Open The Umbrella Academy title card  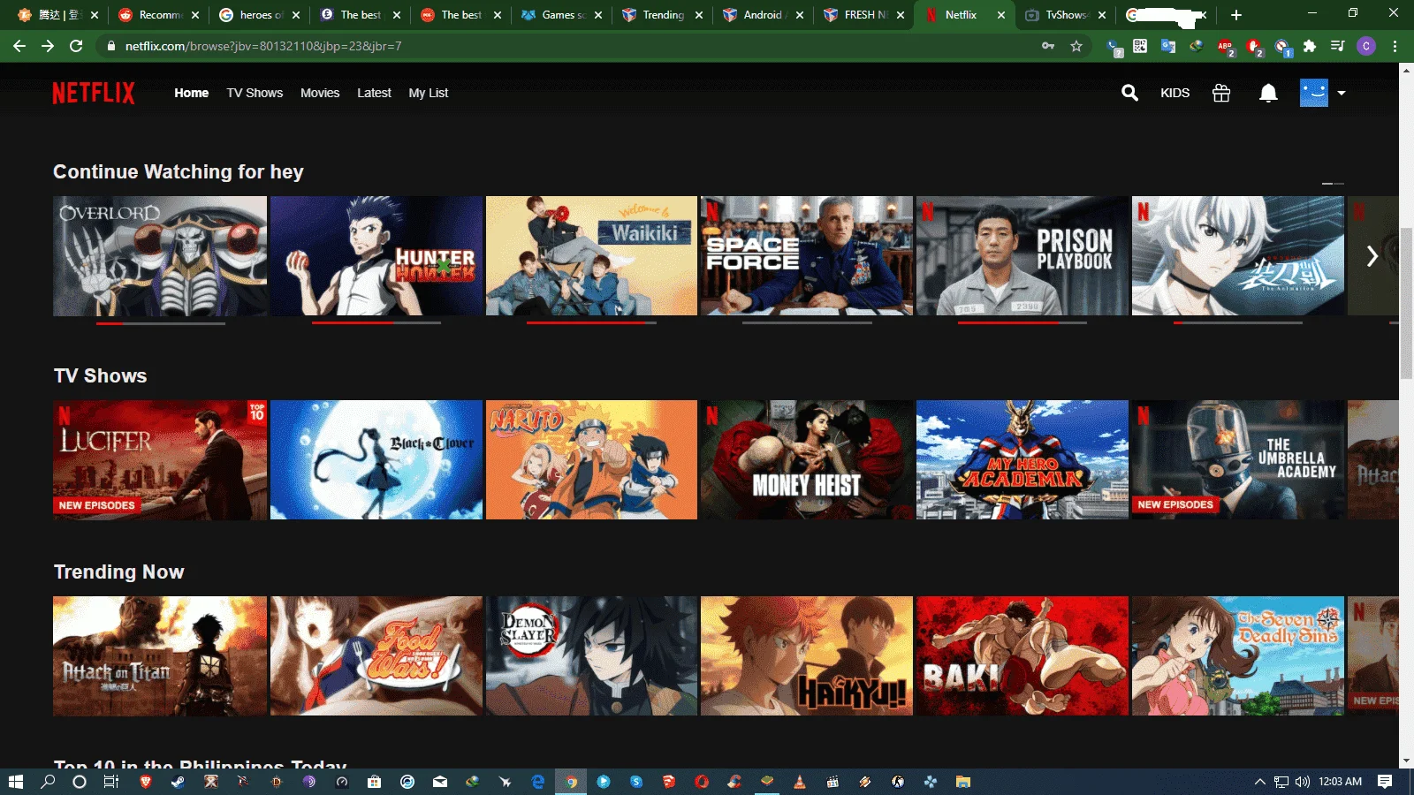tap(1238, 459)
